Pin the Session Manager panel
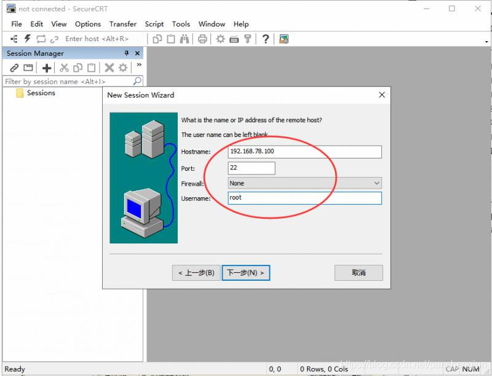This screenshot has width=492, height=376. pos(127,53)
